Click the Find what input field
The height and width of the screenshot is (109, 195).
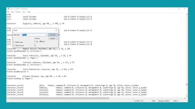(34, 35)
